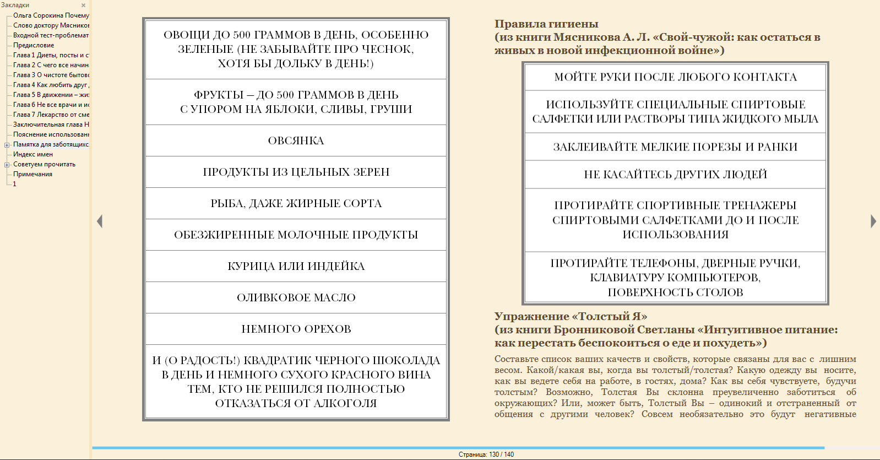Open Глава 7 Лекарство от смерти bookmark
The width and height of the screenshot is (880, 460).
pyautogui.click(x=51, y=115)
